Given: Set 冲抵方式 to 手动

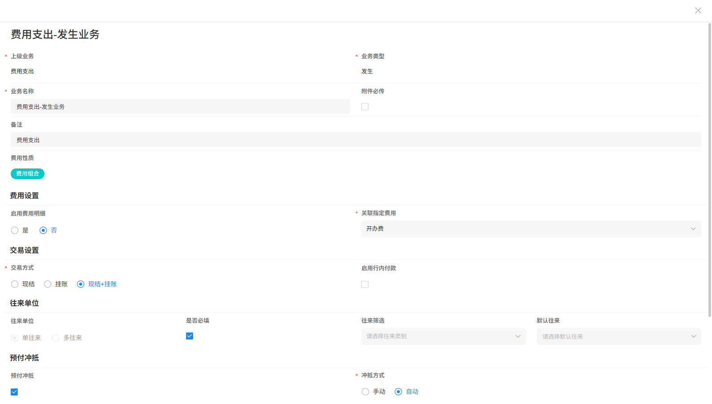Looking at the screenshot, I should coord(365,392).
